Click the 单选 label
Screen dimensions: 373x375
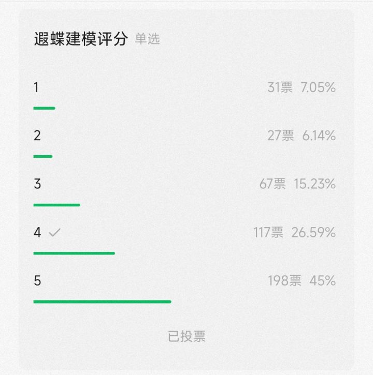[147, 39]
